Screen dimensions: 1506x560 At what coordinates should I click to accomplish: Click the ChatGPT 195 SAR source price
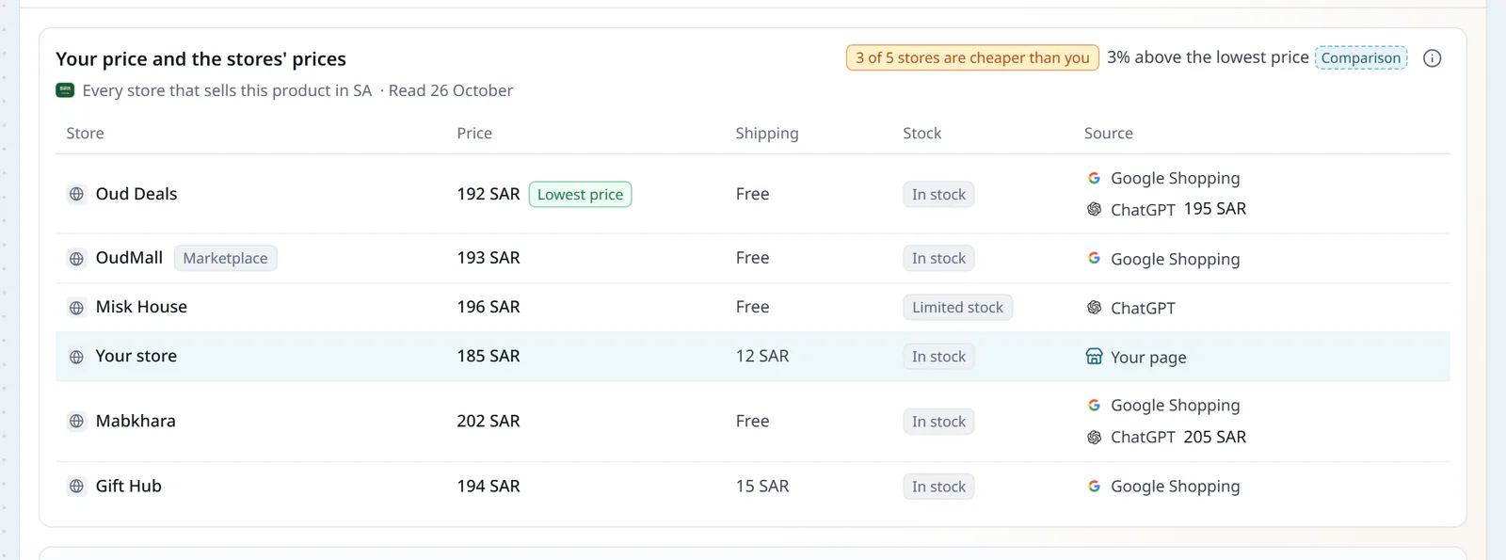1215,209
